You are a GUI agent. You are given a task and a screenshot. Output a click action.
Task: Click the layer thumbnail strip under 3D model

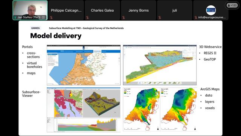[x=160, y=83]
